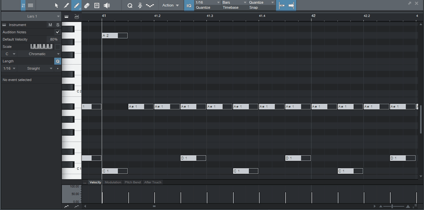Click the ... add parameter lane button
This screenshot has height=210, width=424.
click(x=85, y=182)
